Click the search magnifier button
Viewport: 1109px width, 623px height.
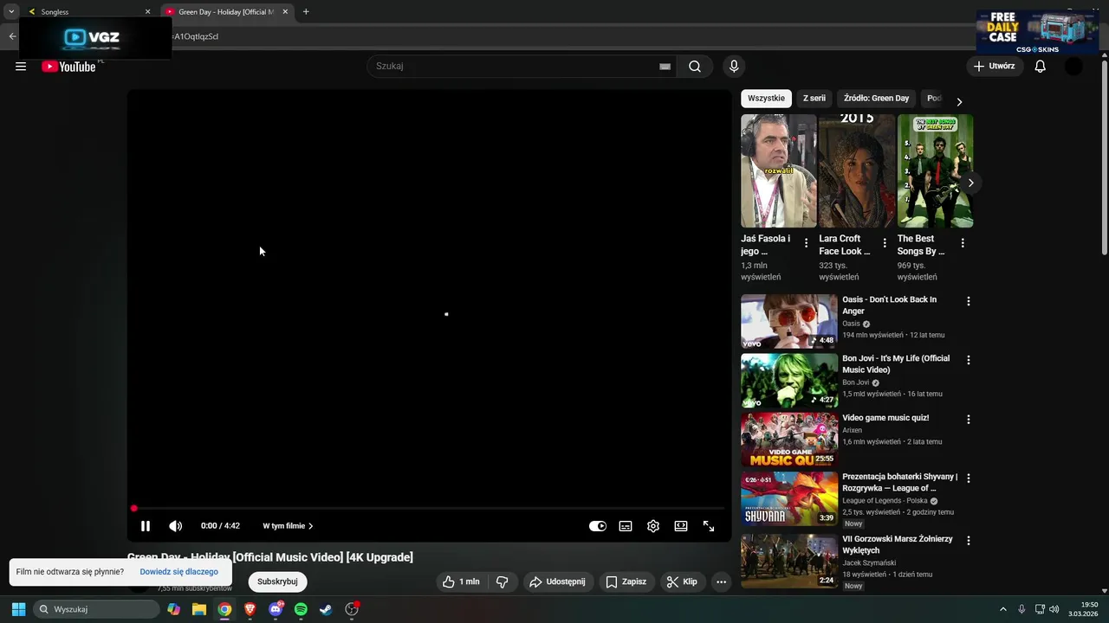(x=695, y=67)
